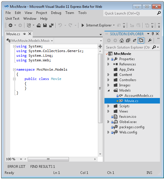Select the App_Data folder
Image resolution: width=164 pixels, height=180 pixels.
127,69
